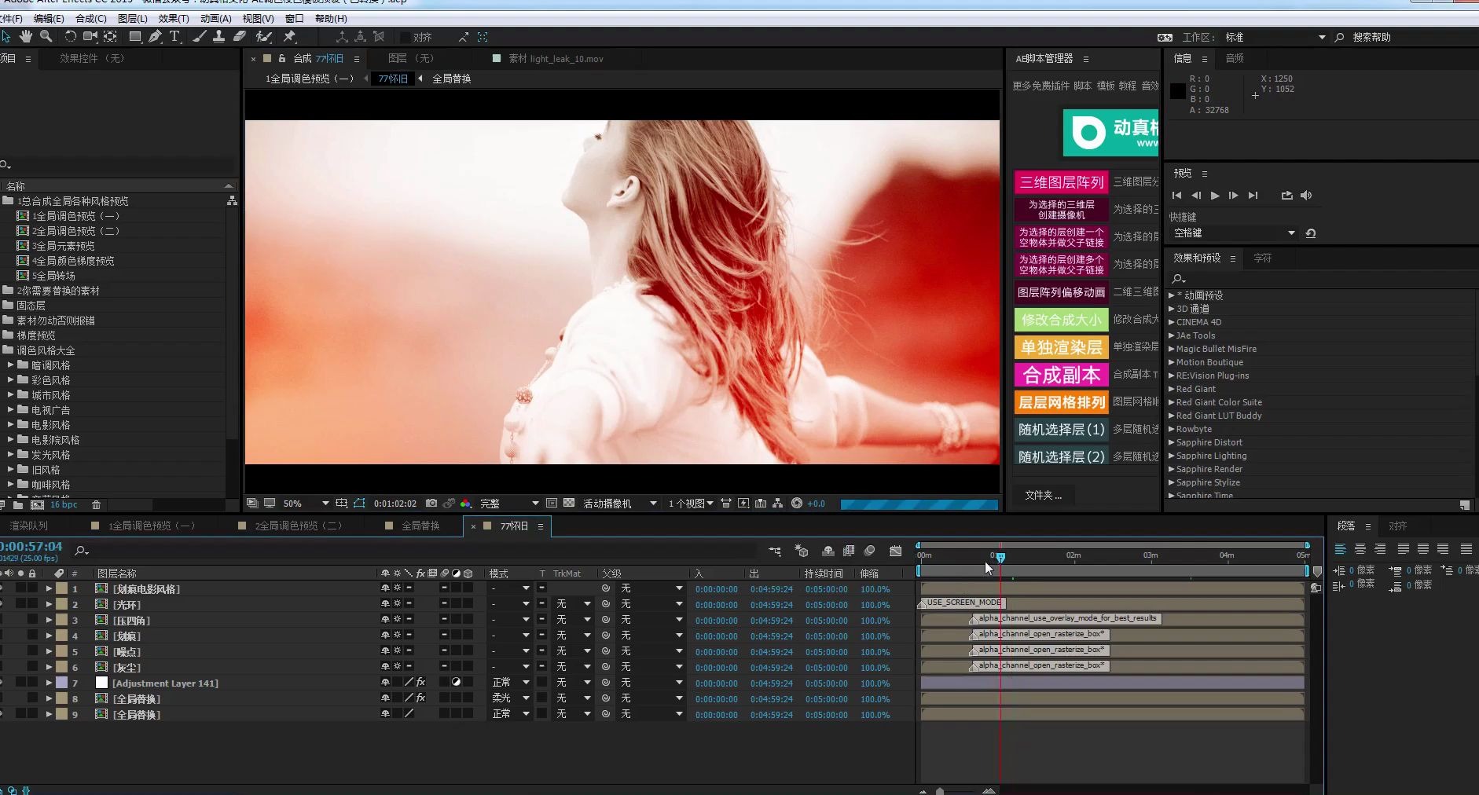Toggle adjustment layer switch on Adjustment Layer 141
Viewport: 1479px width, 795px height.
click(x=457, y=683)
